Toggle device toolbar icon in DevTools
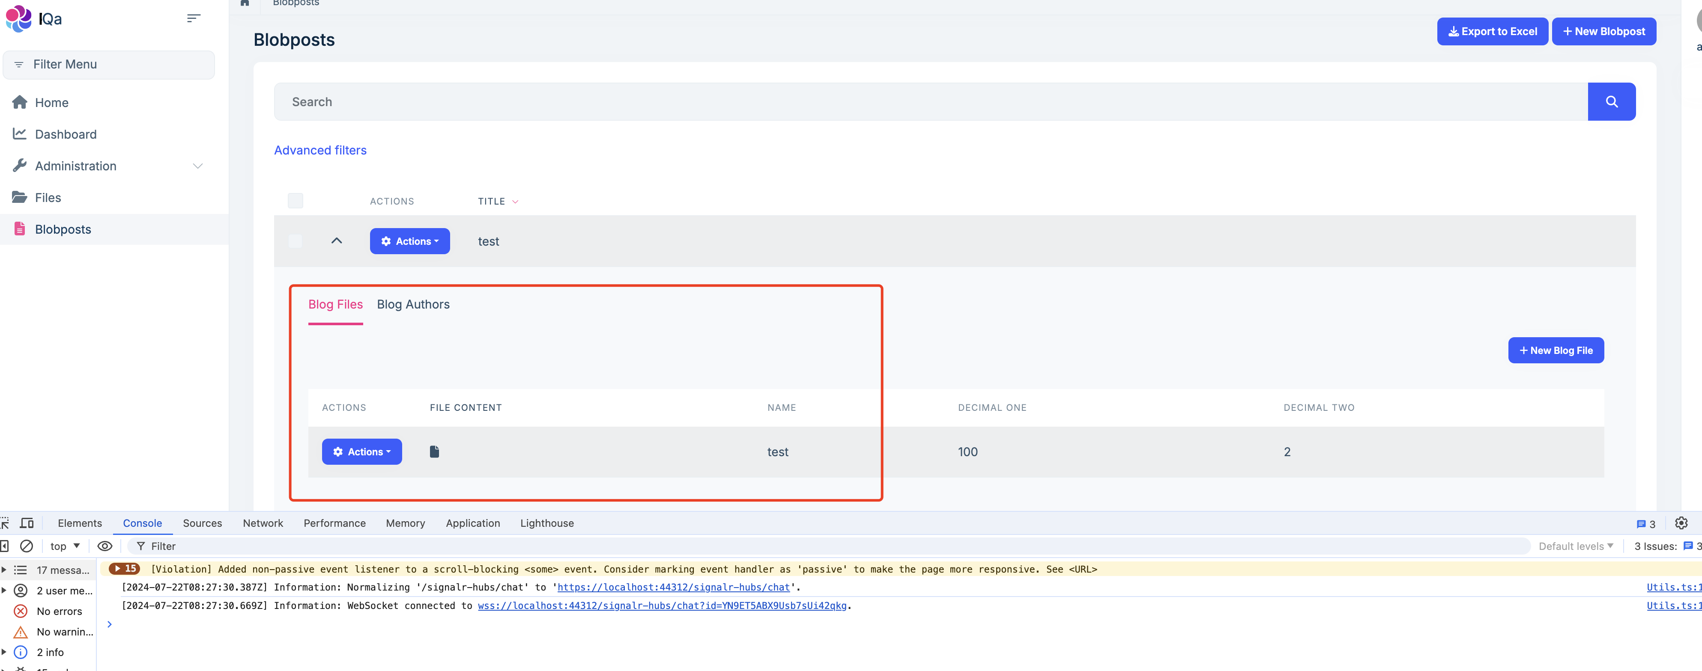Screen dimensions: 1702x671 (x=27, y=523)
